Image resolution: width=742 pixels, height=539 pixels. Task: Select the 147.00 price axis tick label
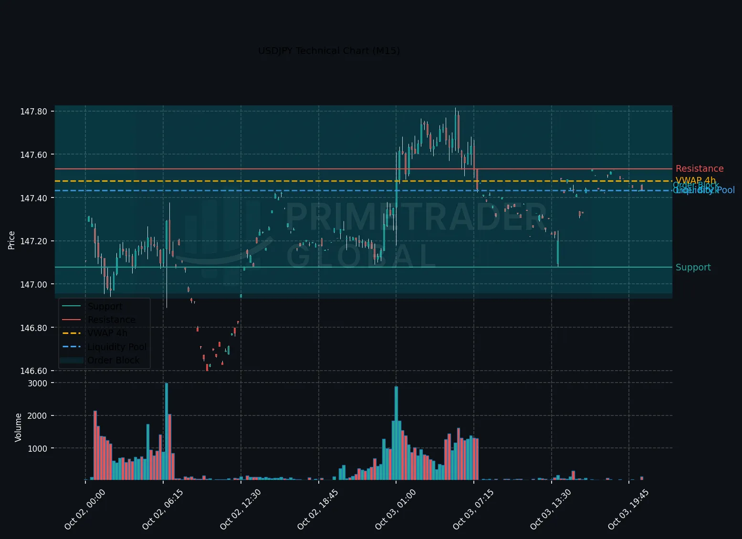pos(33,284)
